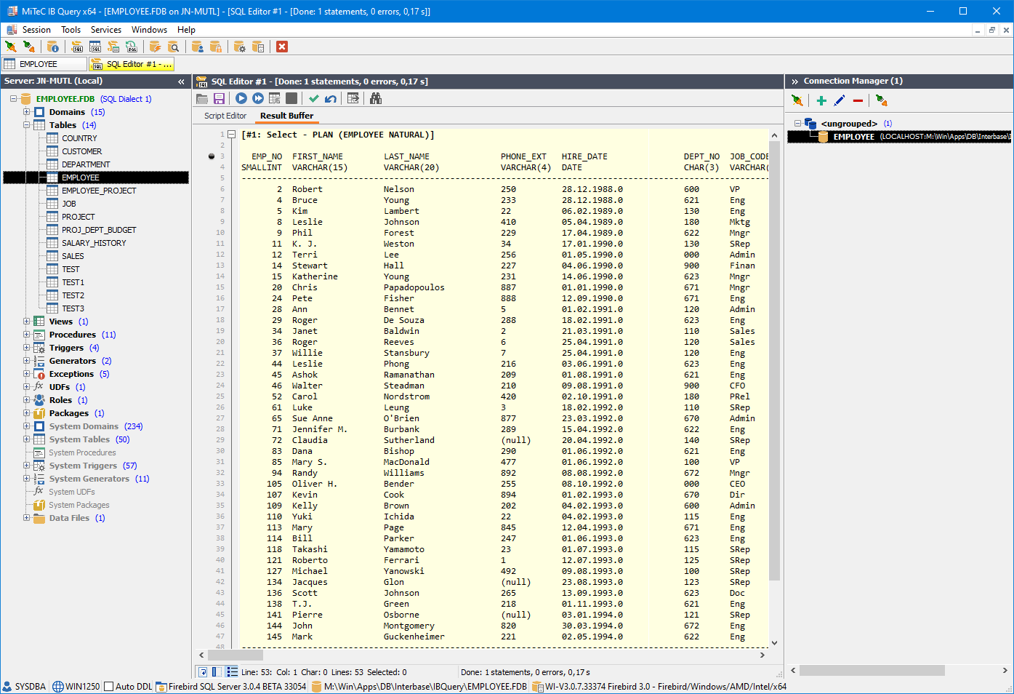Open the Tools menu
The width and height of the screenshot is (1014, 694).
pos(71,30)
